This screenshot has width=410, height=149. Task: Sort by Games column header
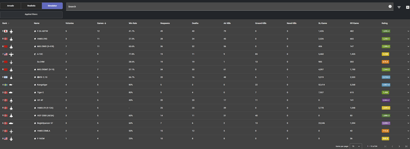tap(101, 23)
